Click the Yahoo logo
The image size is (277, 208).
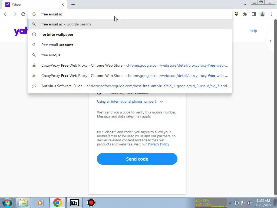(x=21, y=31)
